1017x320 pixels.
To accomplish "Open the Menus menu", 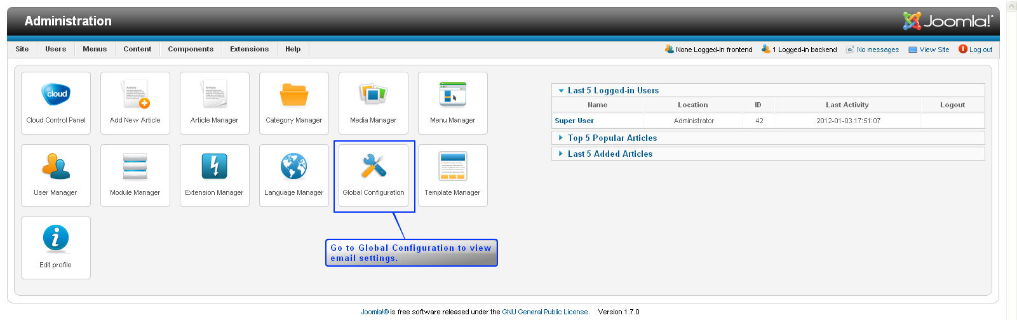I will 95,49.
